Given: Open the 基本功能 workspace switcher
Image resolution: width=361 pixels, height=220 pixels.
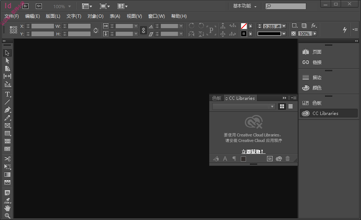Looking at the screenshot, I should [245, 6].
